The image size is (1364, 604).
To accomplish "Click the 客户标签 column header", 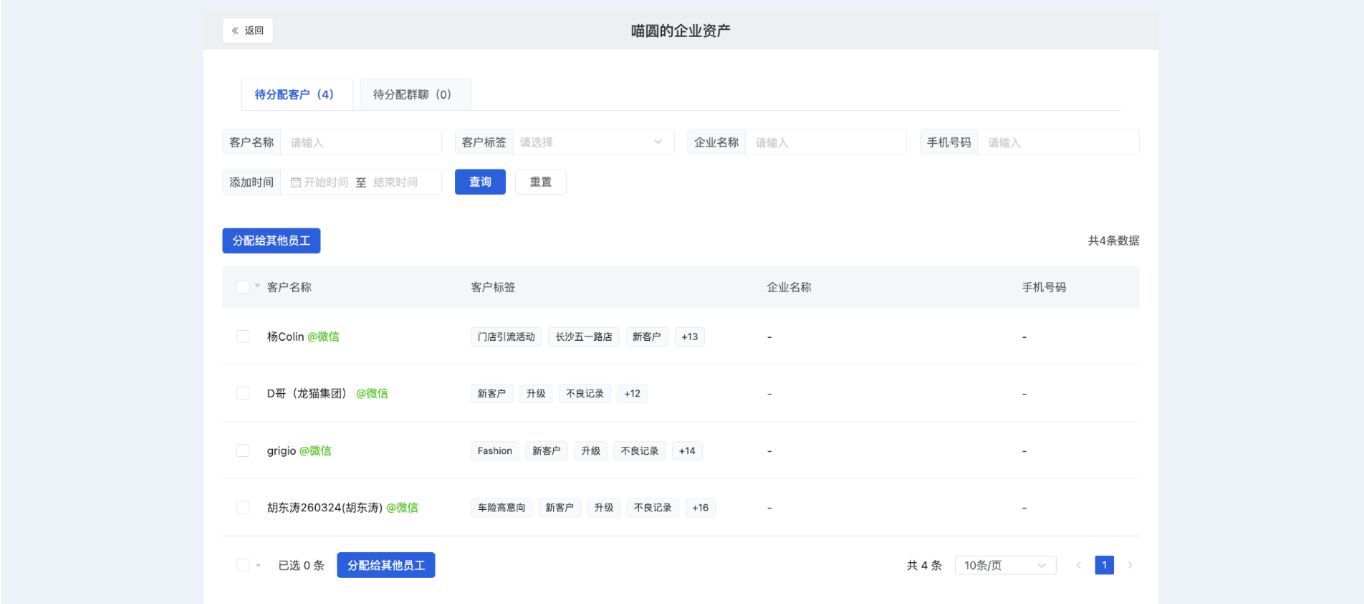I will point(493,288).
